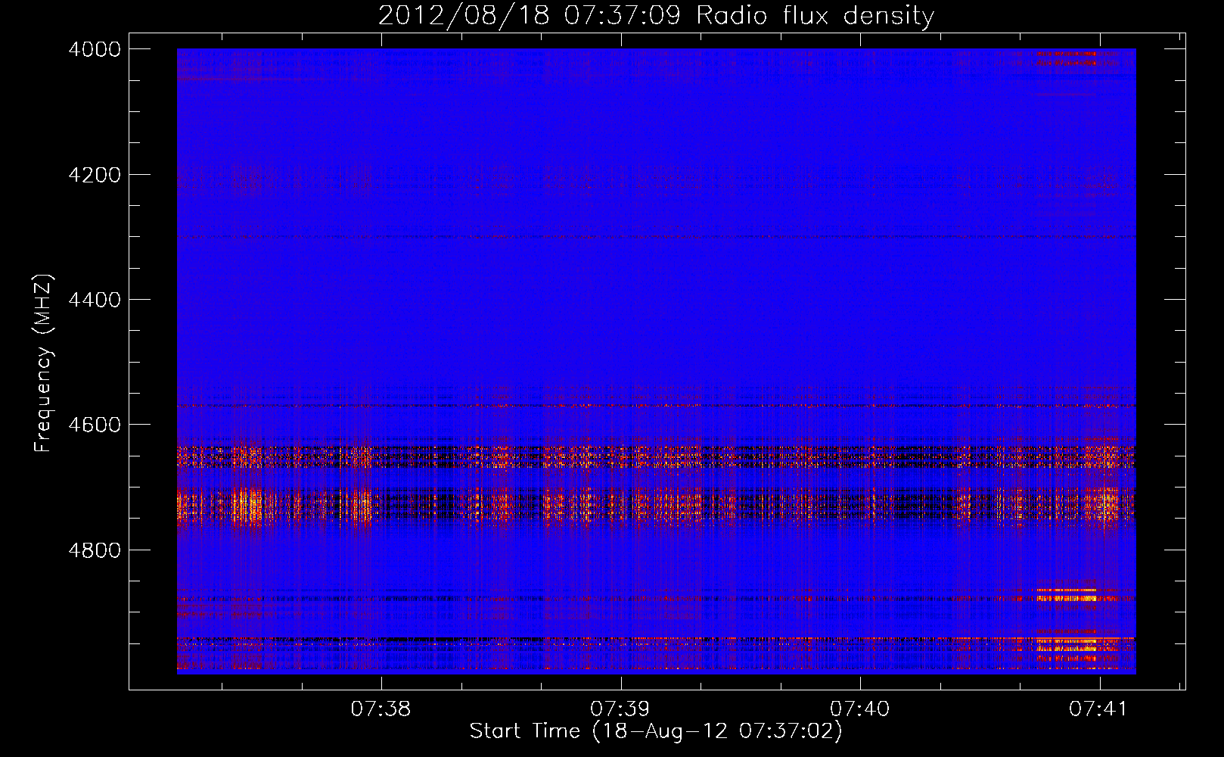Click the 'Start Time (18-Aug-12 07:37:02)' x-axis label
1224x757 pixels.
[x=656, y=731]
